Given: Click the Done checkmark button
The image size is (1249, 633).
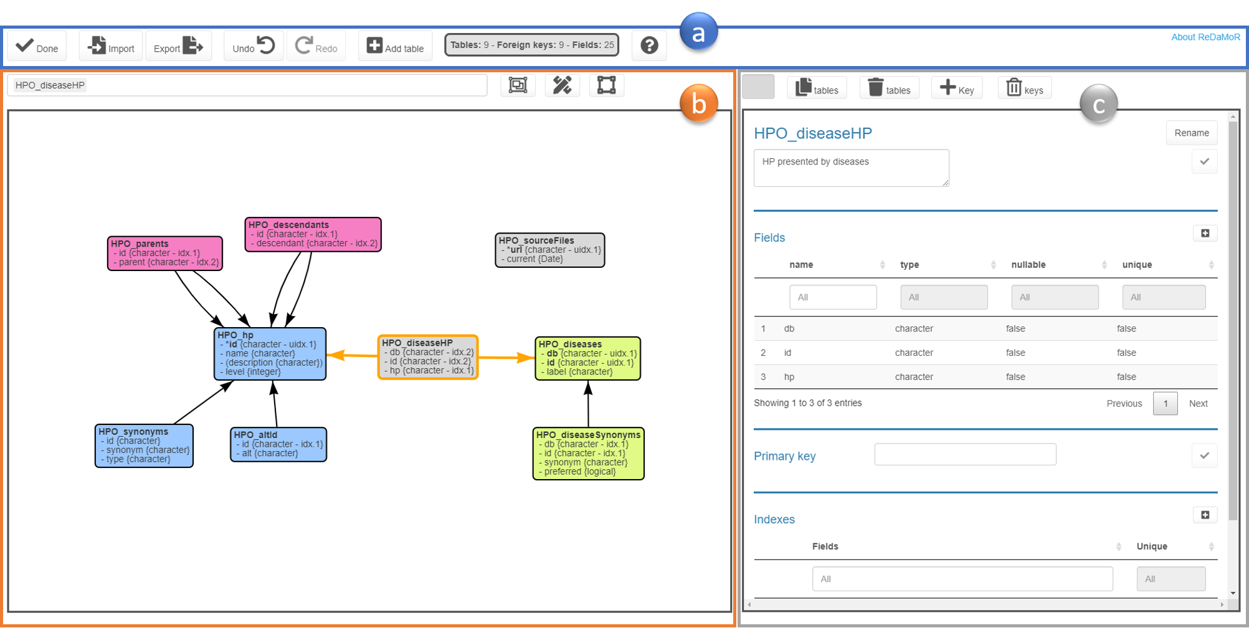Looking at the screenshot, I should pos(37,46).
